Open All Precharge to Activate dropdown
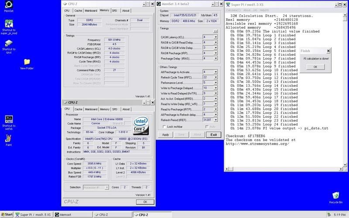 tap(216, 72)
